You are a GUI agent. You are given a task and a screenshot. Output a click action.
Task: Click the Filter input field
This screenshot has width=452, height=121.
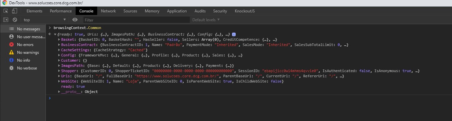(136, 20)
